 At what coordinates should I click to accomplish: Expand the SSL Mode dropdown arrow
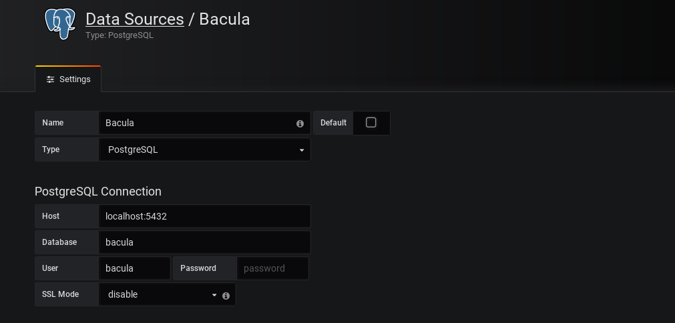[214, 295]
